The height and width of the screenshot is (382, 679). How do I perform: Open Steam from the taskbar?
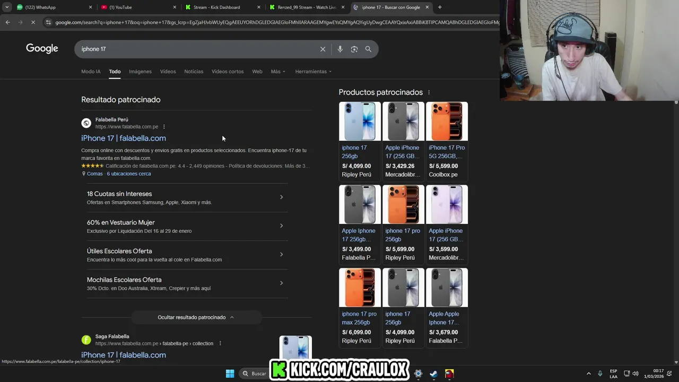[434, 374]
